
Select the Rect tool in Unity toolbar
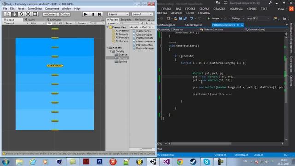tap(35, 14)
